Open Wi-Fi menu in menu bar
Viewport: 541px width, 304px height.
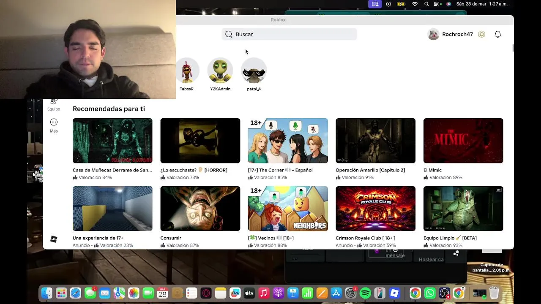click(415, 4)
